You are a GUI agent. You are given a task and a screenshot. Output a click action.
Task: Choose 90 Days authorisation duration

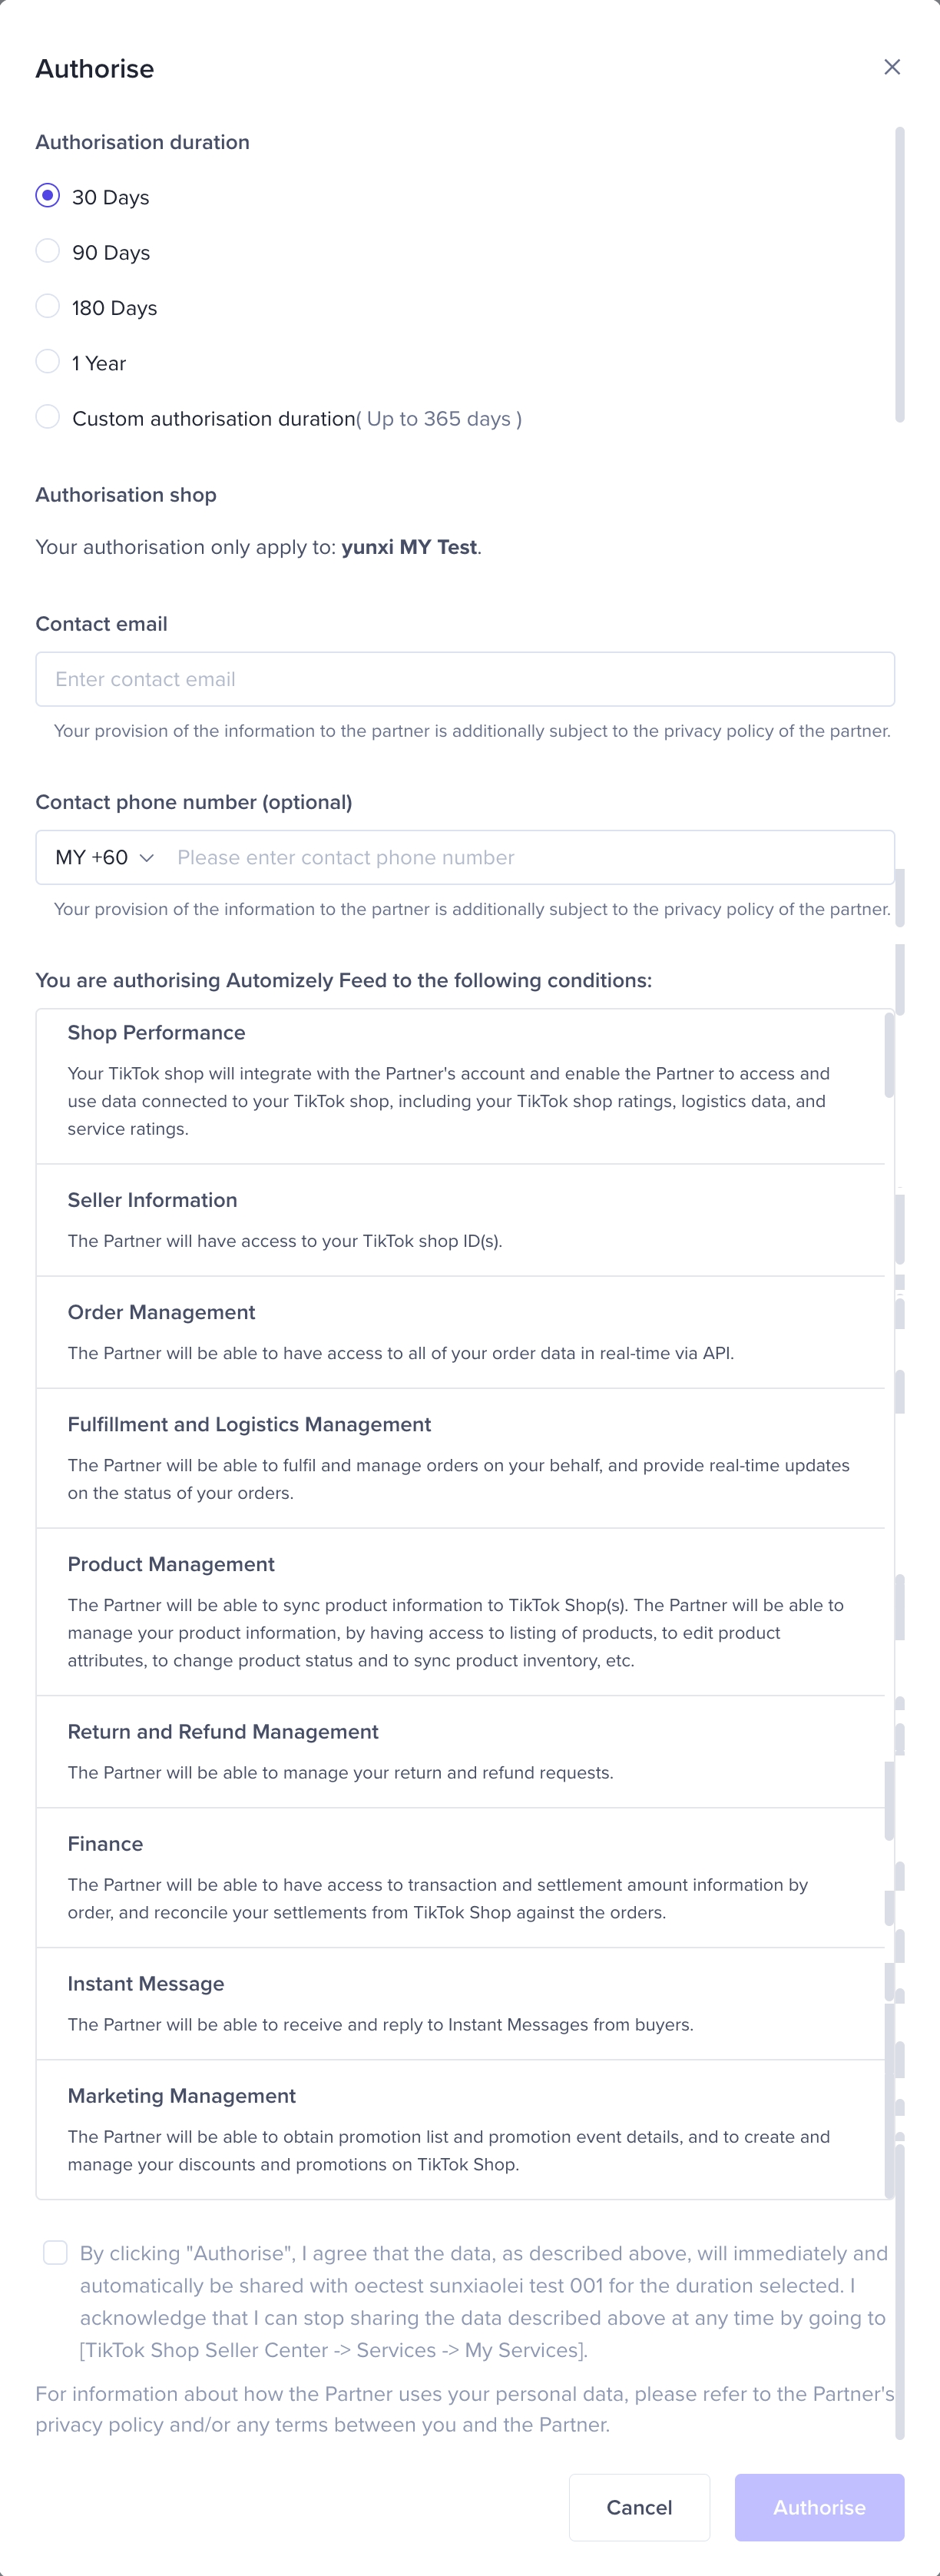(48, 251)
